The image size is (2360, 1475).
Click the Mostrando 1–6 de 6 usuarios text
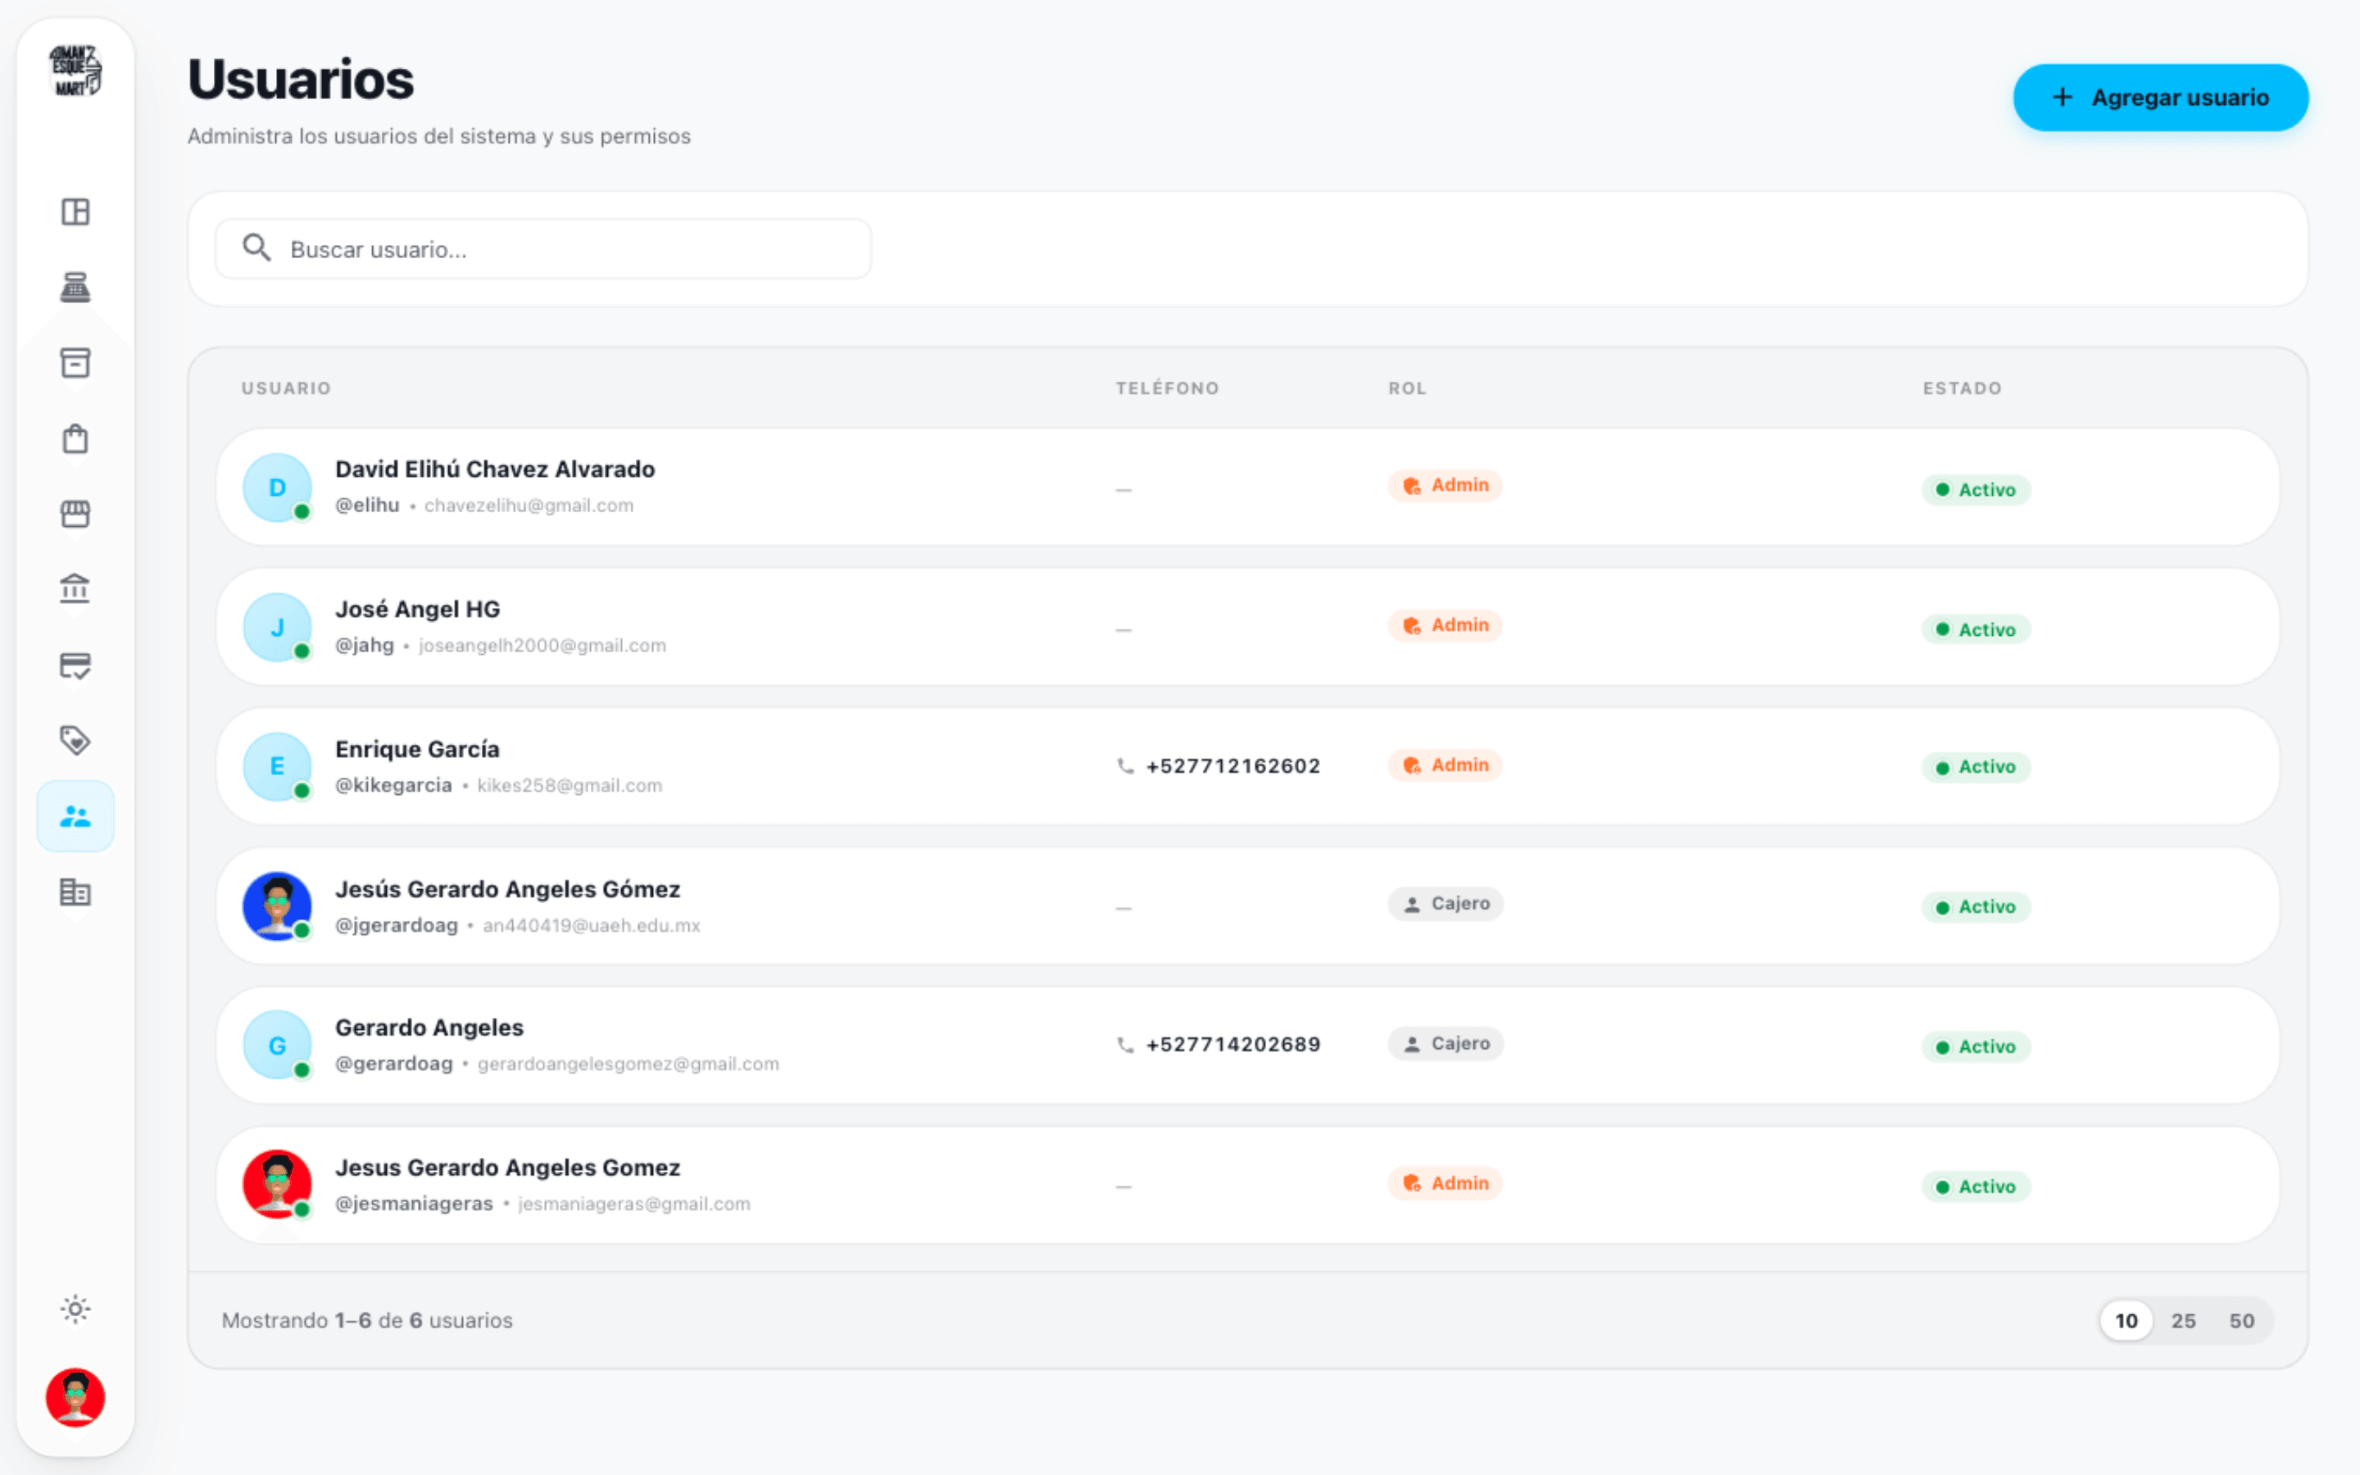pos(366,1321)
